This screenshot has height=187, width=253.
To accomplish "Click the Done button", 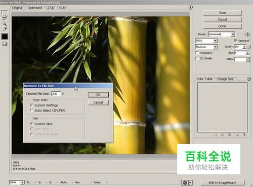I will point(222,26).
